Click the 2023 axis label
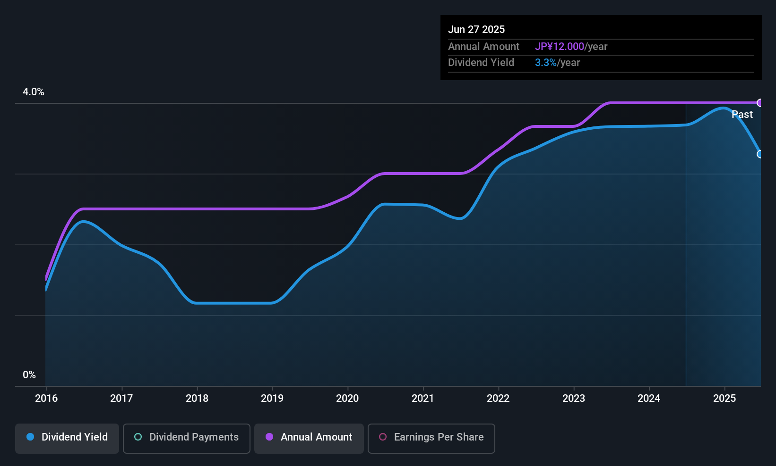The width and height of the screenshot is (776, 466). (x=574, y=398)
